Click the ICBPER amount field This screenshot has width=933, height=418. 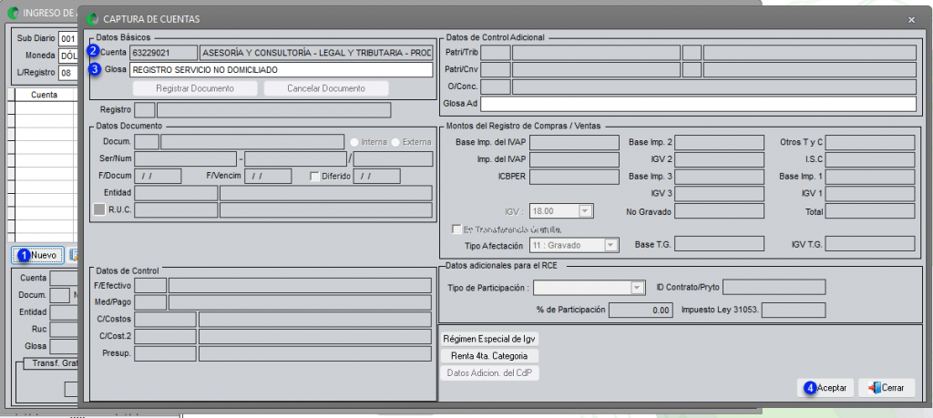click(574, 177)
